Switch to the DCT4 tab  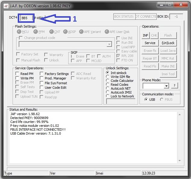pyautogui.click(x=13, y=17)
